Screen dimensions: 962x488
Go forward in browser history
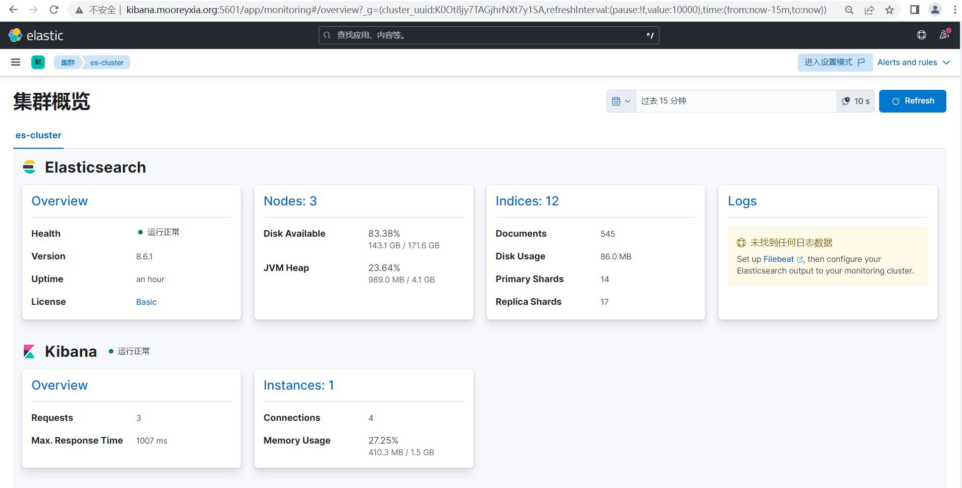pos(33,10)
